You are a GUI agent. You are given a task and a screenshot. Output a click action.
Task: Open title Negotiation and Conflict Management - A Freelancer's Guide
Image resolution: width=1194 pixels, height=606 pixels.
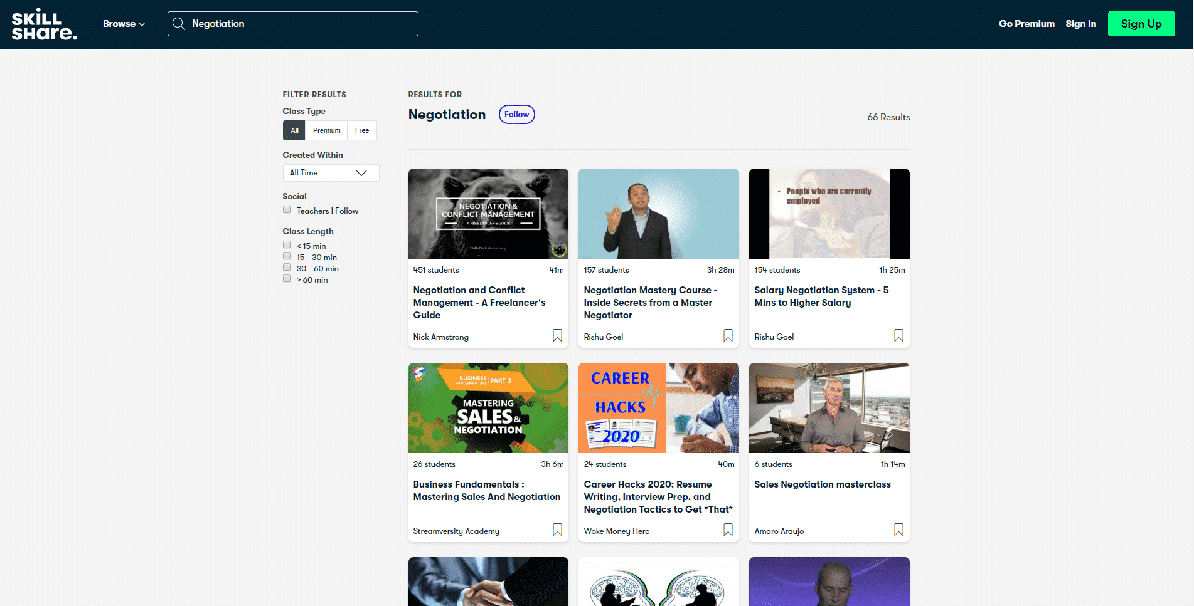tap(479, 303)
